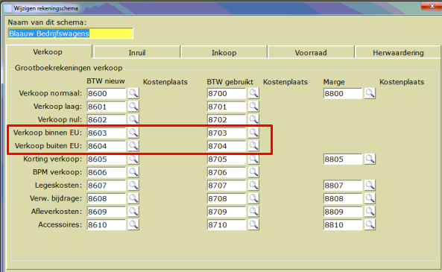Open lookup next to account 8606
Viewport: 442px width, 272px height.
pyautogui.click(x=133, y=172)
